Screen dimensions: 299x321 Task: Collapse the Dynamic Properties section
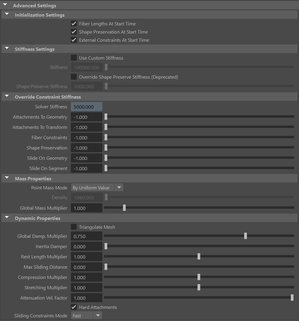(7, 217)
